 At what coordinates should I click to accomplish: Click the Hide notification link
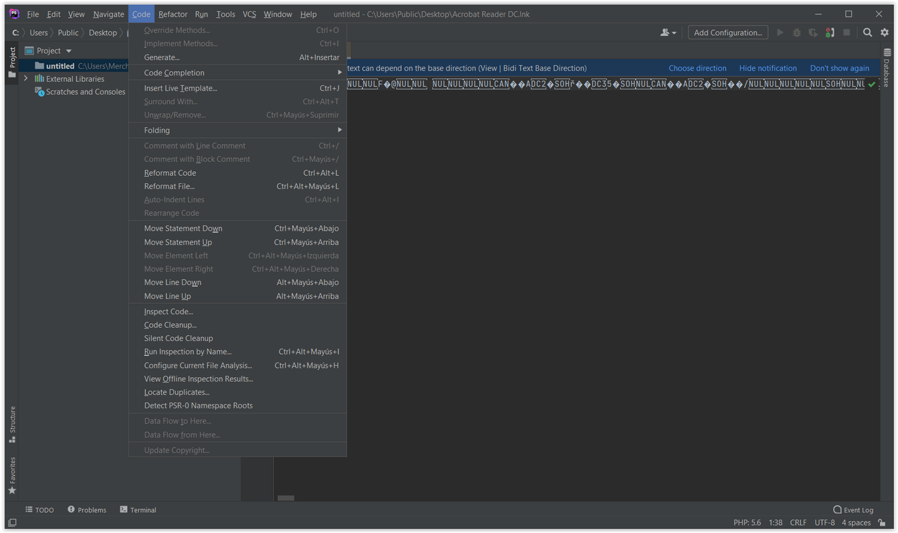[767, 68]
